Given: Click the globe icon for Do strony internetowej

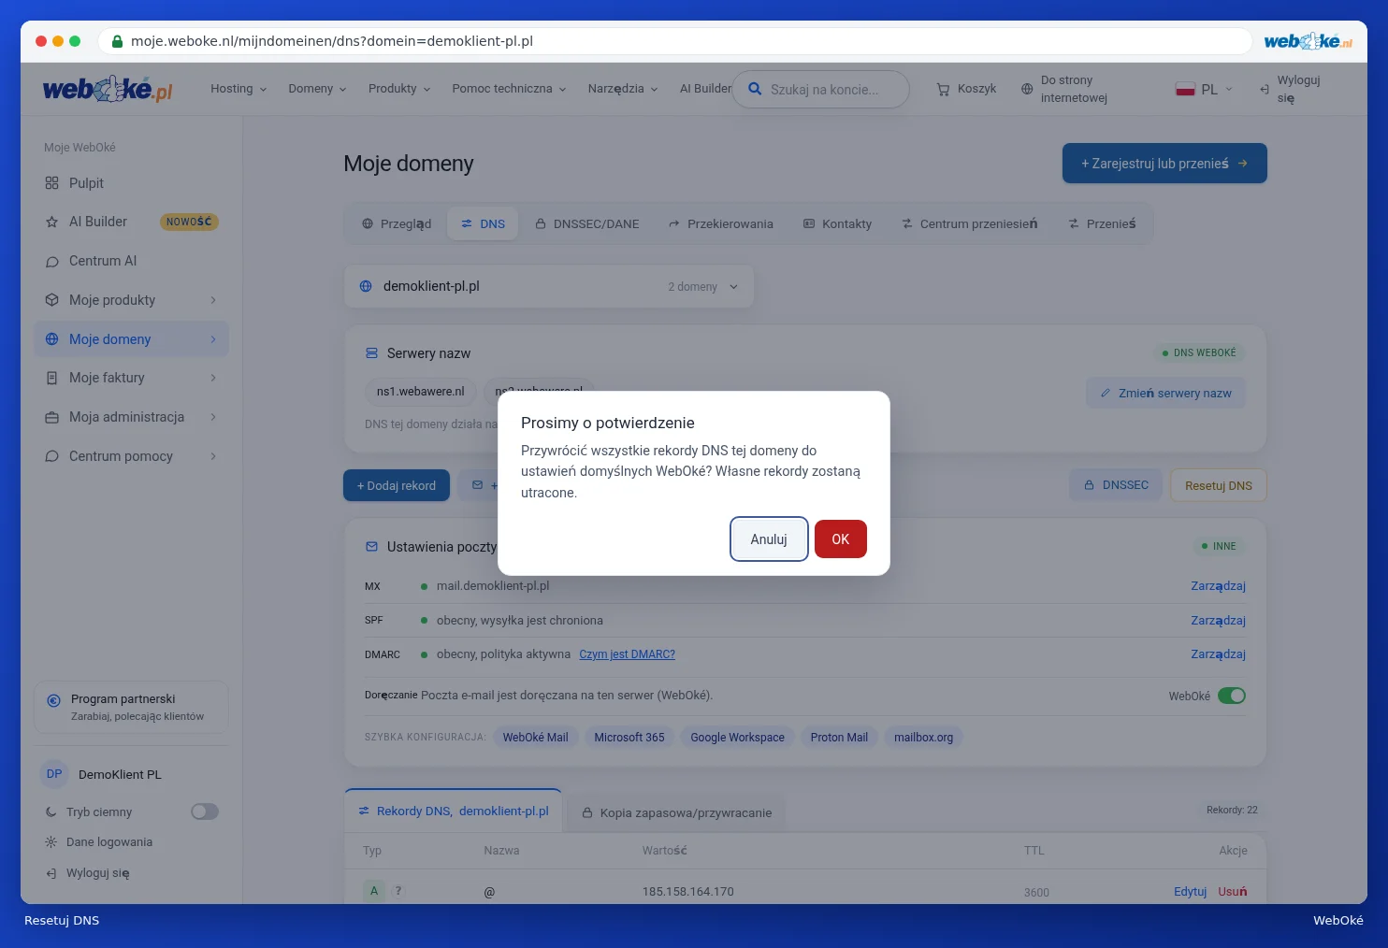Looking at the screenshot, I should [1027, 89].
